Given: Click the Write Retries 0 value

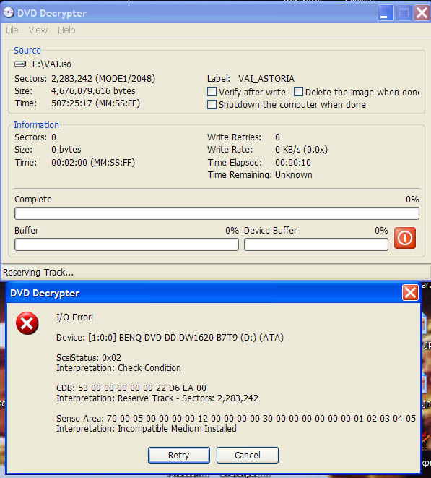Looking at the screenshot, I should click(277, 137).
